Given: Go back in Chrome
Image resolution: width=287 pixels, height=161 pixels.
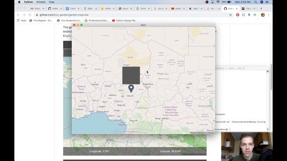Looking at the screenshot, I should [18, 15].
